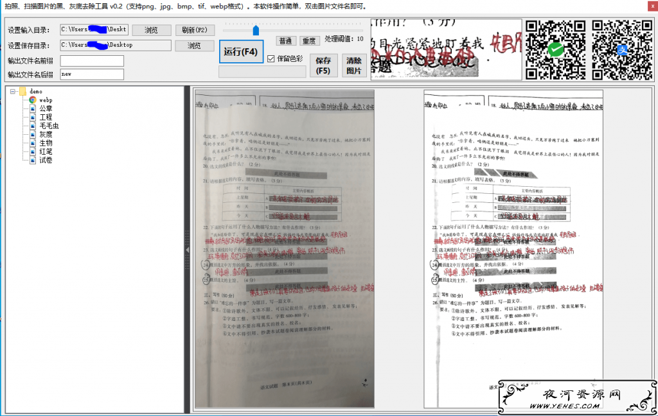The height and width of the screenshot is (416, 658).
Task: Click the QR code with blue Alipay logo
Action: [622, 50]
